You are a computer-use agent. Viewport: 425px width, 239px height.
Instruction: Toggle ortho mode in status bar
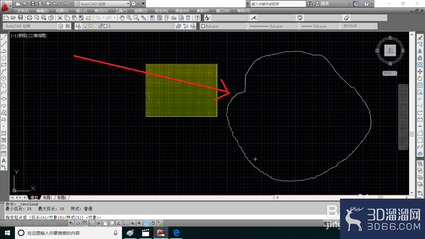coord(91,223)
